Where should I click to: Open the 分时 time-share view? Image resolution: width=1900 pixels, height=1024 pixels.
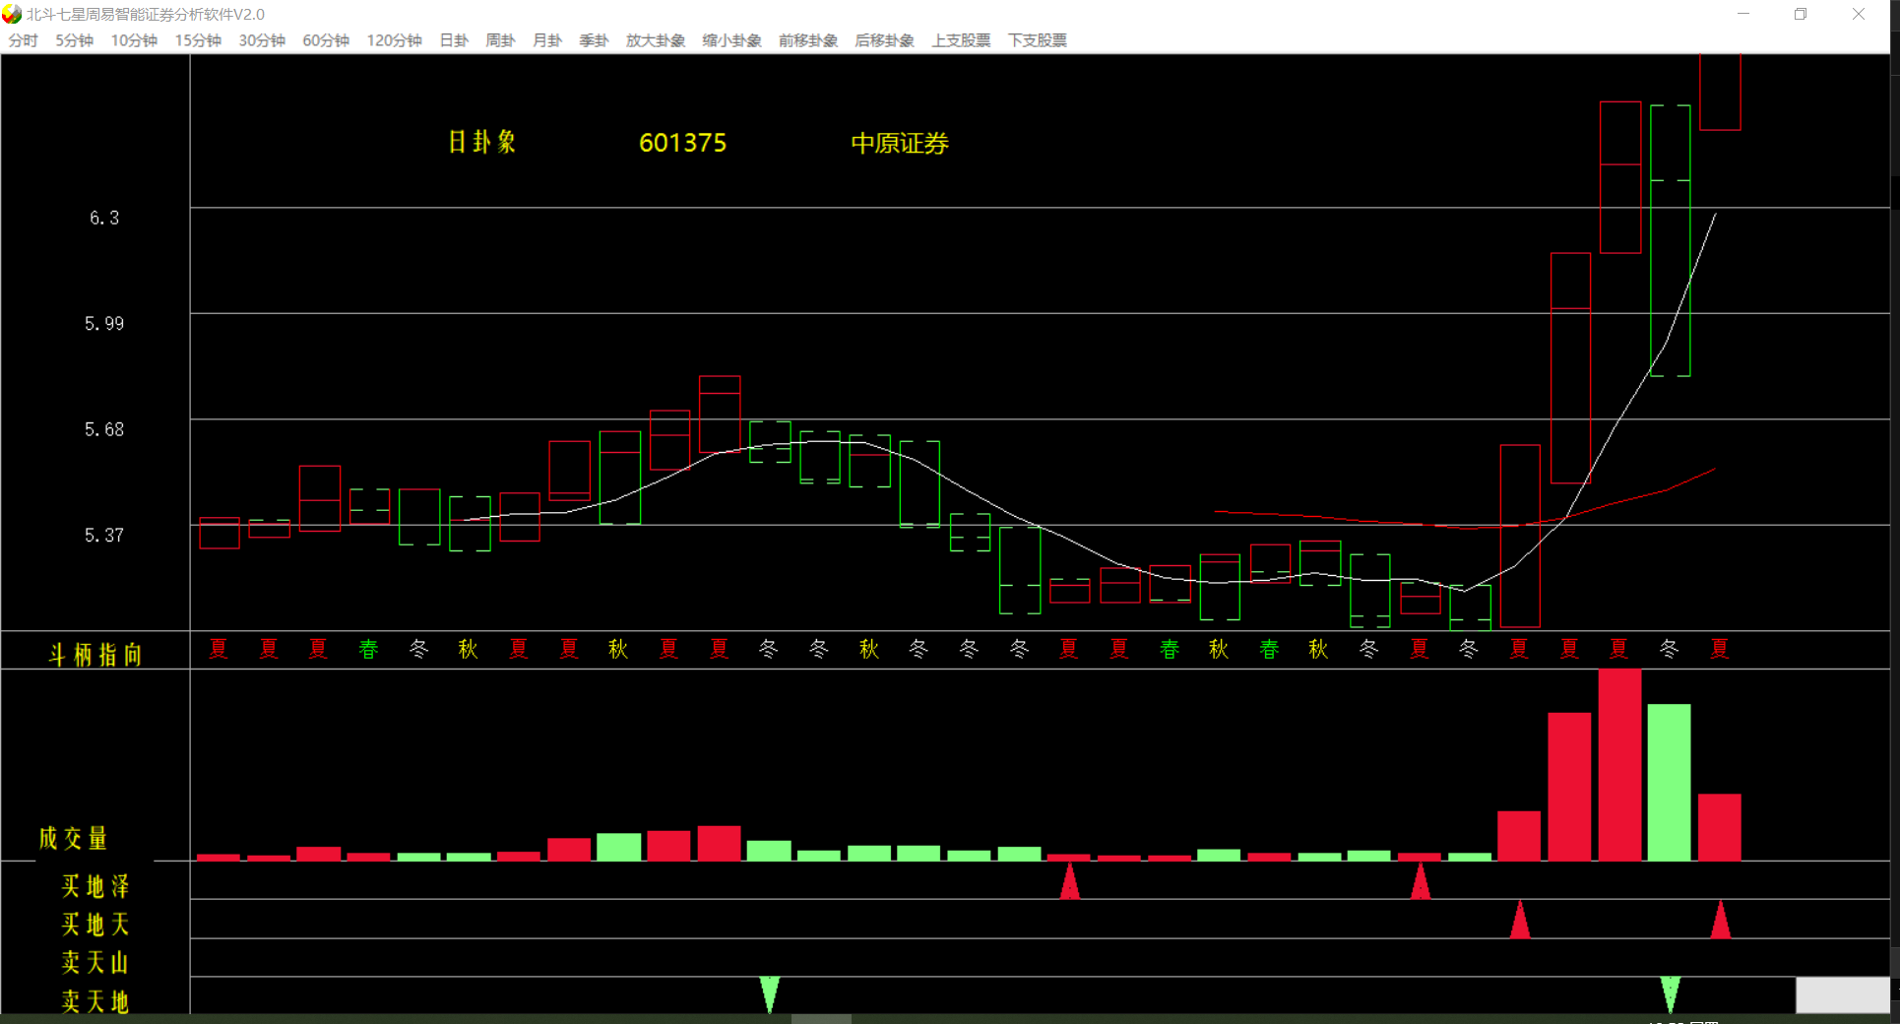(23, 40)
